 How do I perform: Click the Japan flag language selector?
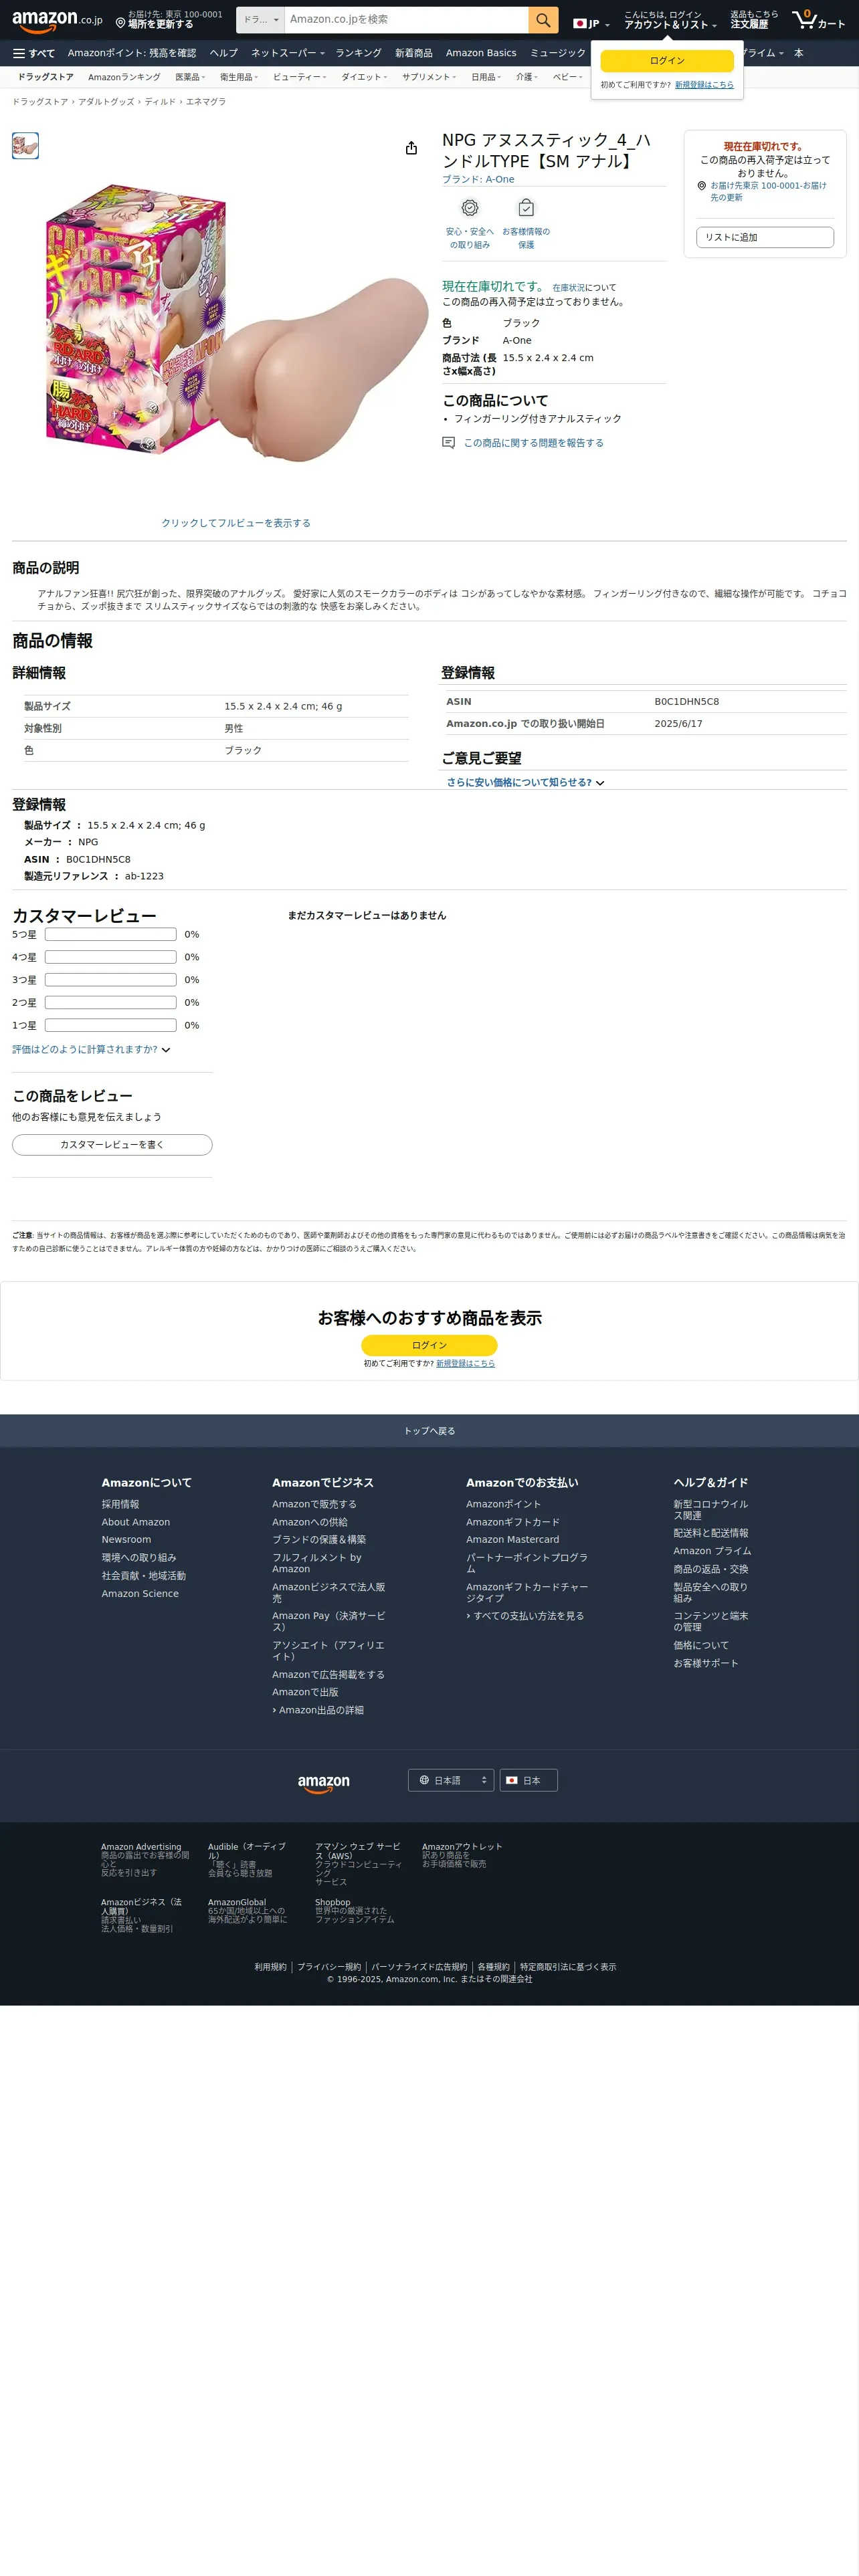[591, 23]
